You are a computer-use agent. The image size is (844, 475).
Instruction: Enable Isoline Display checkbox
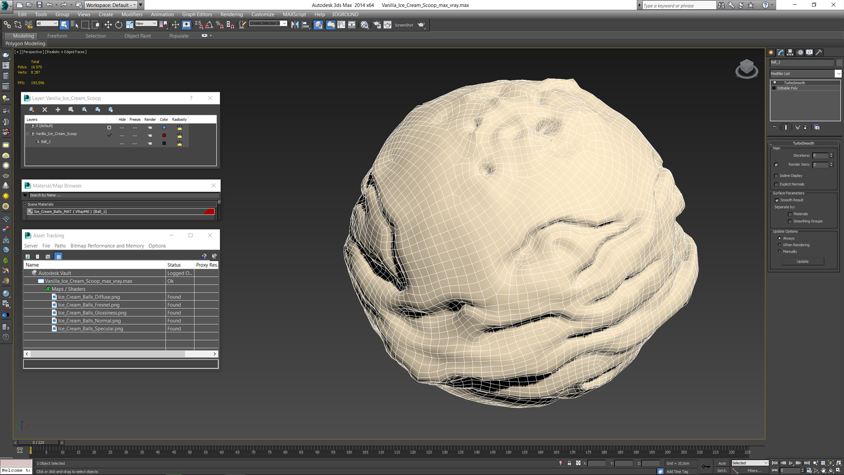[x=776, y=175]
